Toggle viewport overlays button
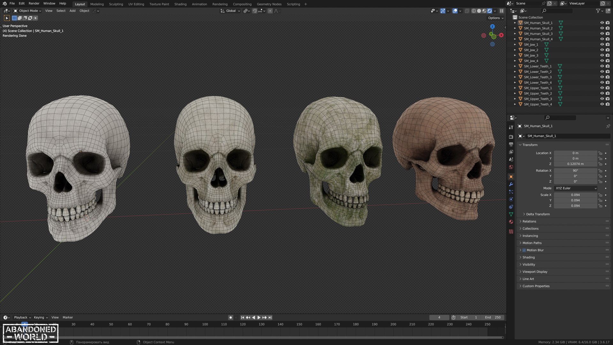 [455, 11]
